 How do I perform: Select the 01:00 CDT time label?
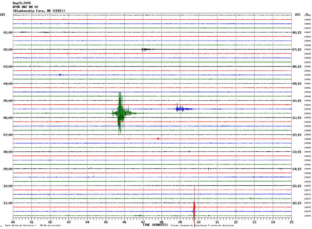click(x=8, y=33)
